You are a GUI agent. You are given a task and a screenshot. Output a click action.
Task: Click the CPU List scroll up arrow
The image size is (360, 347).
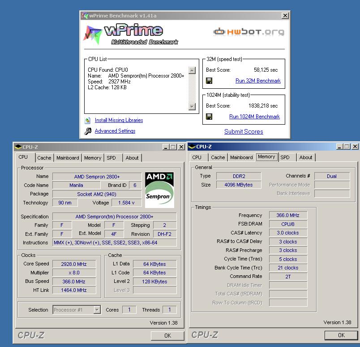pos(192,70)
